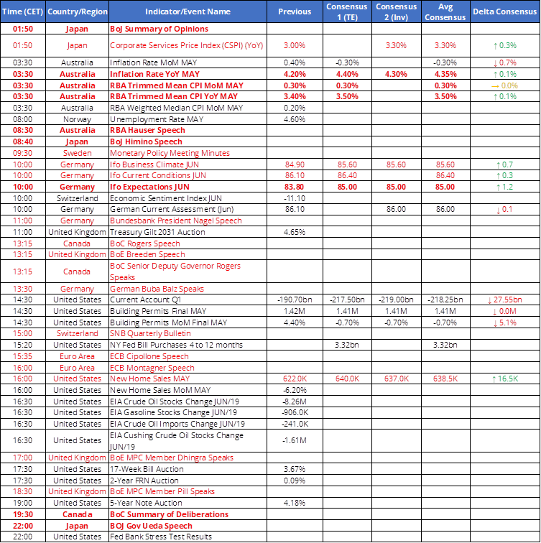Image resolution: width=541 pixels, height=543 pixels.
Task: Select the New Home Sales MoM MAY cell
Action: pyautogui.click(x=188, y=390)
